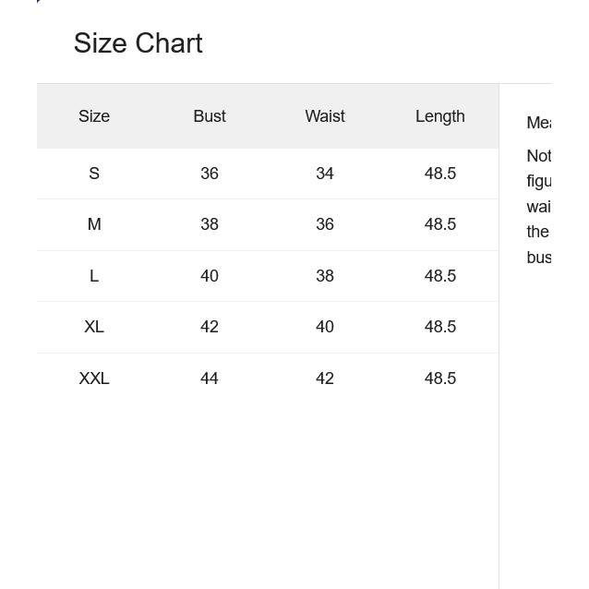Click the XL size row label
The image size is (589, 589).
click(94, 327)
